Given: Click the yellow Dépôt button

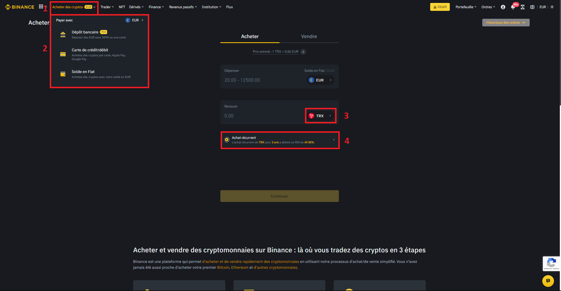Looking at the screenshot, I should [x=440, y=7].
